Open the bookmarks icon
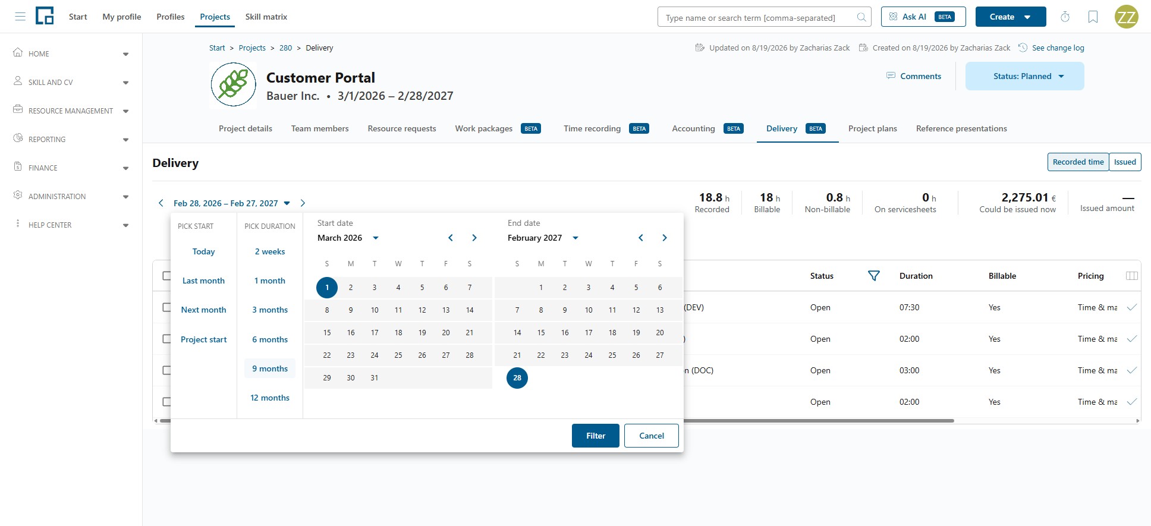 point(1093,17)
